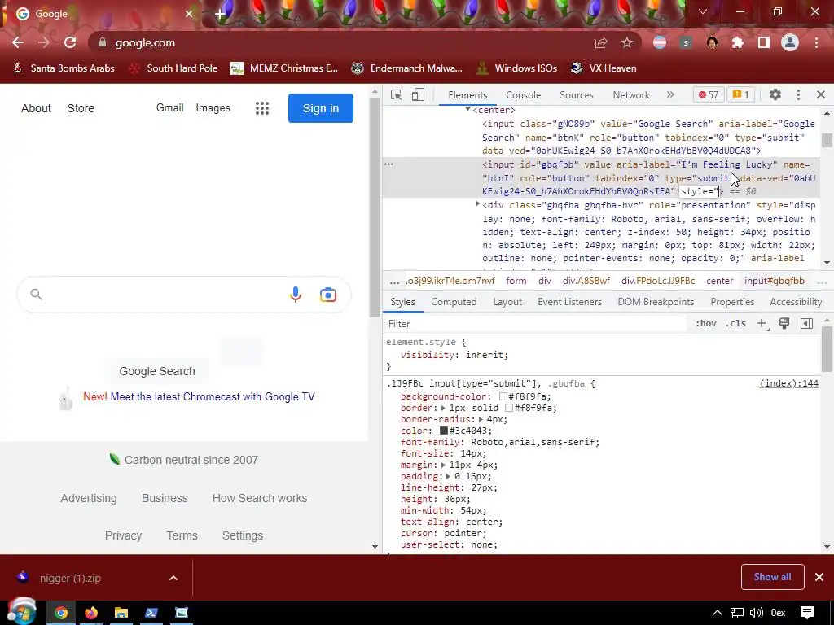Open the Images link

213,108
